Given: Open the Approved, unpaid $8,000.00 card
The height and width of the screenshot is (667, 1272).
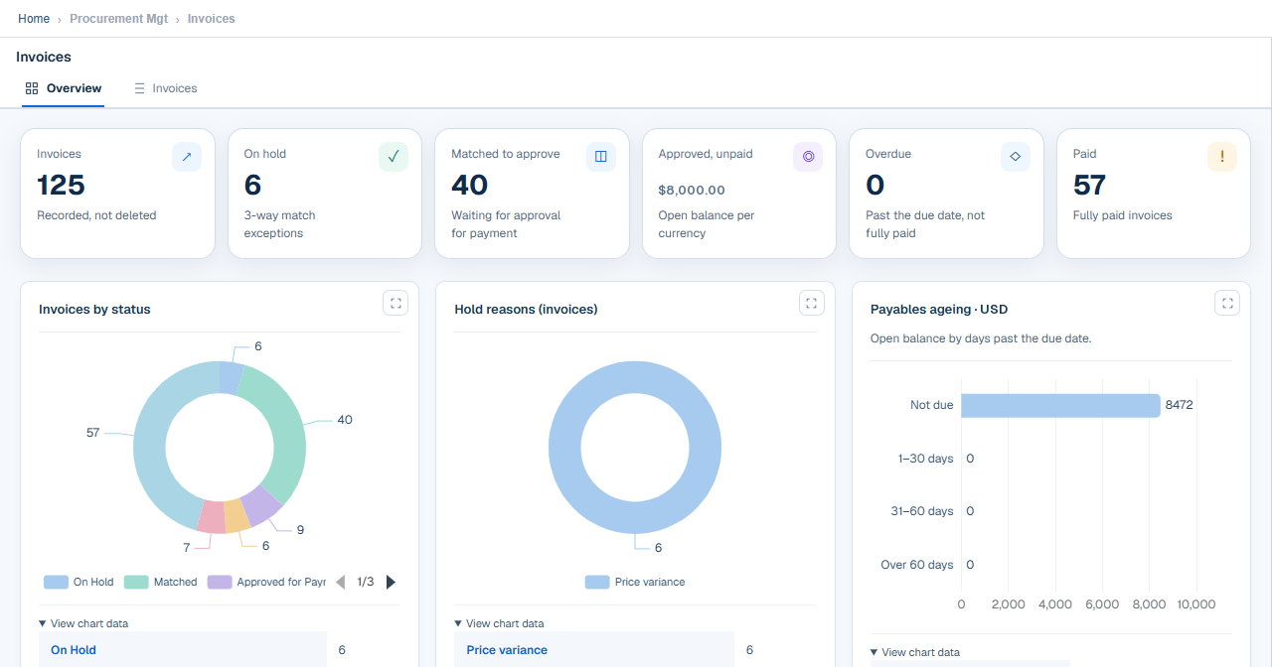Looking at the screenshot, I should (739, 194).
